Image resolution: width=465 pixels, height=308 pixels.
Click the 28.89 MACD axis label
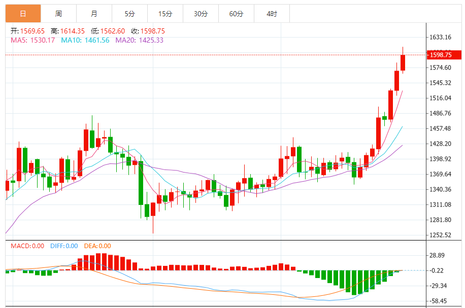coord(437,256)
